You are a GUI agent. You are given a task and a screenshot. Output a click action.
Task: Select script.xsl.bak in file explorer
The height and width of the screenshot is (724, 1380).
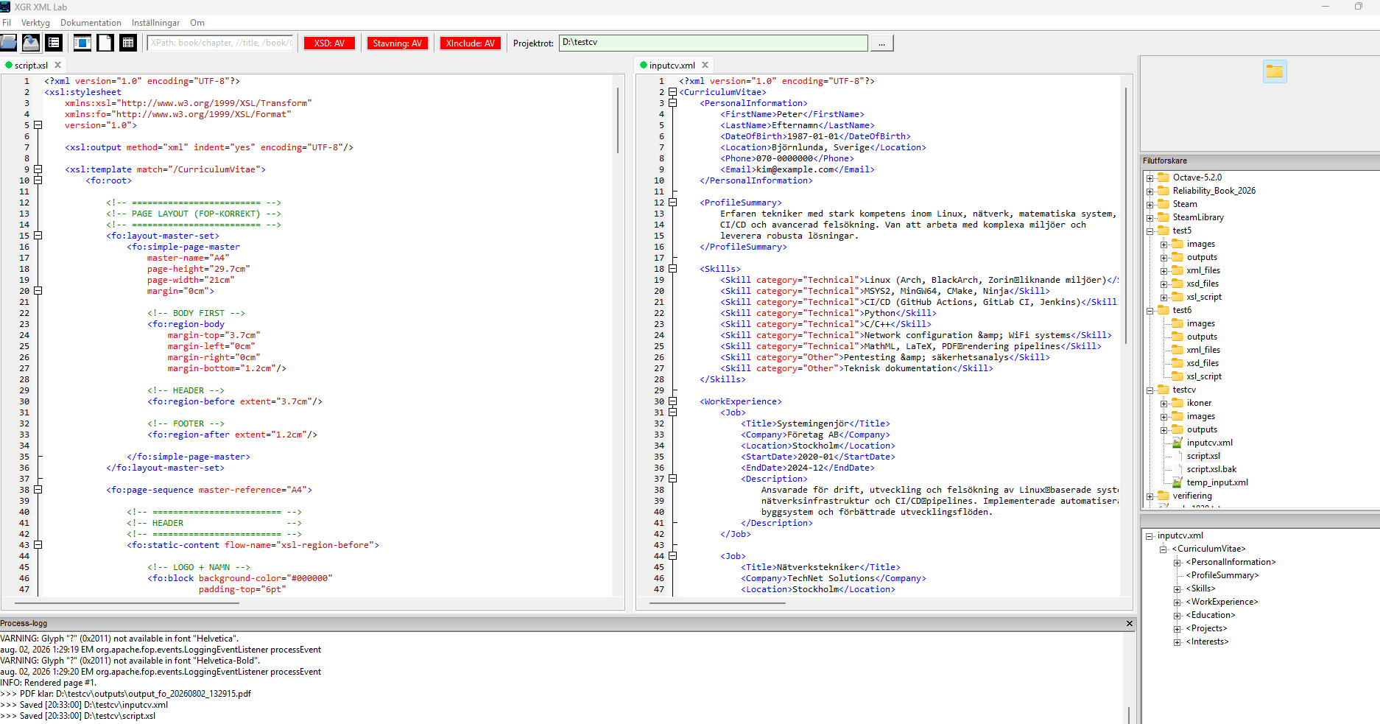pyautogui.click(x=1211, y=469)
